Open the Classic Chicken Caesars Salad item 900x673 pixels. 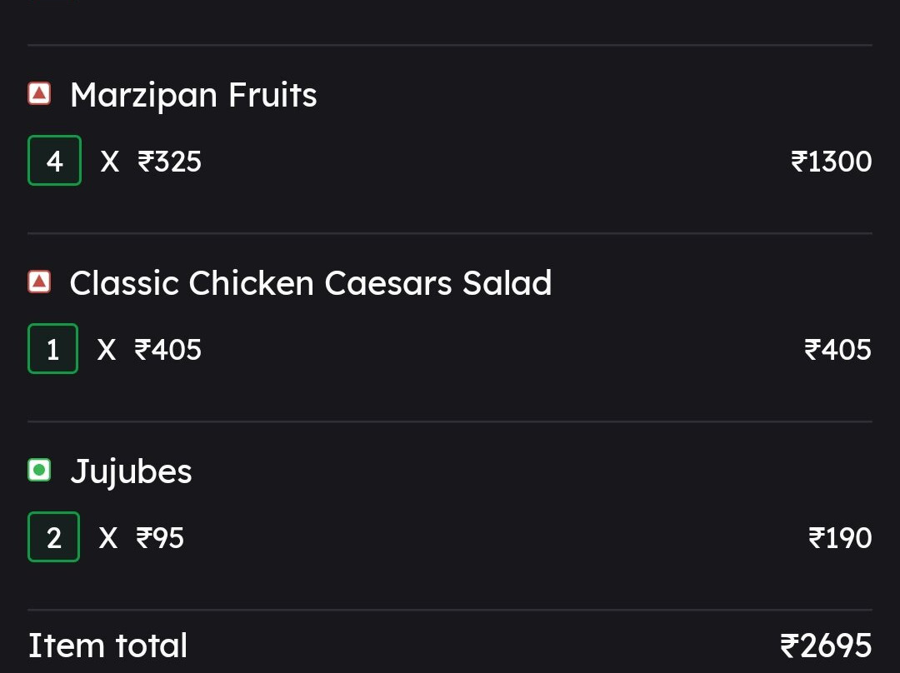pyautogui.click(x=311, y=283)
